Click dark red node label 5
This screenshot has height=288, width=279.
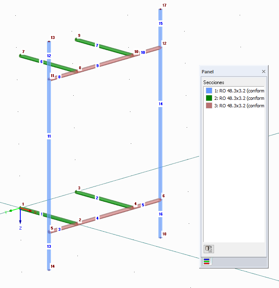[x=52, y=228]
